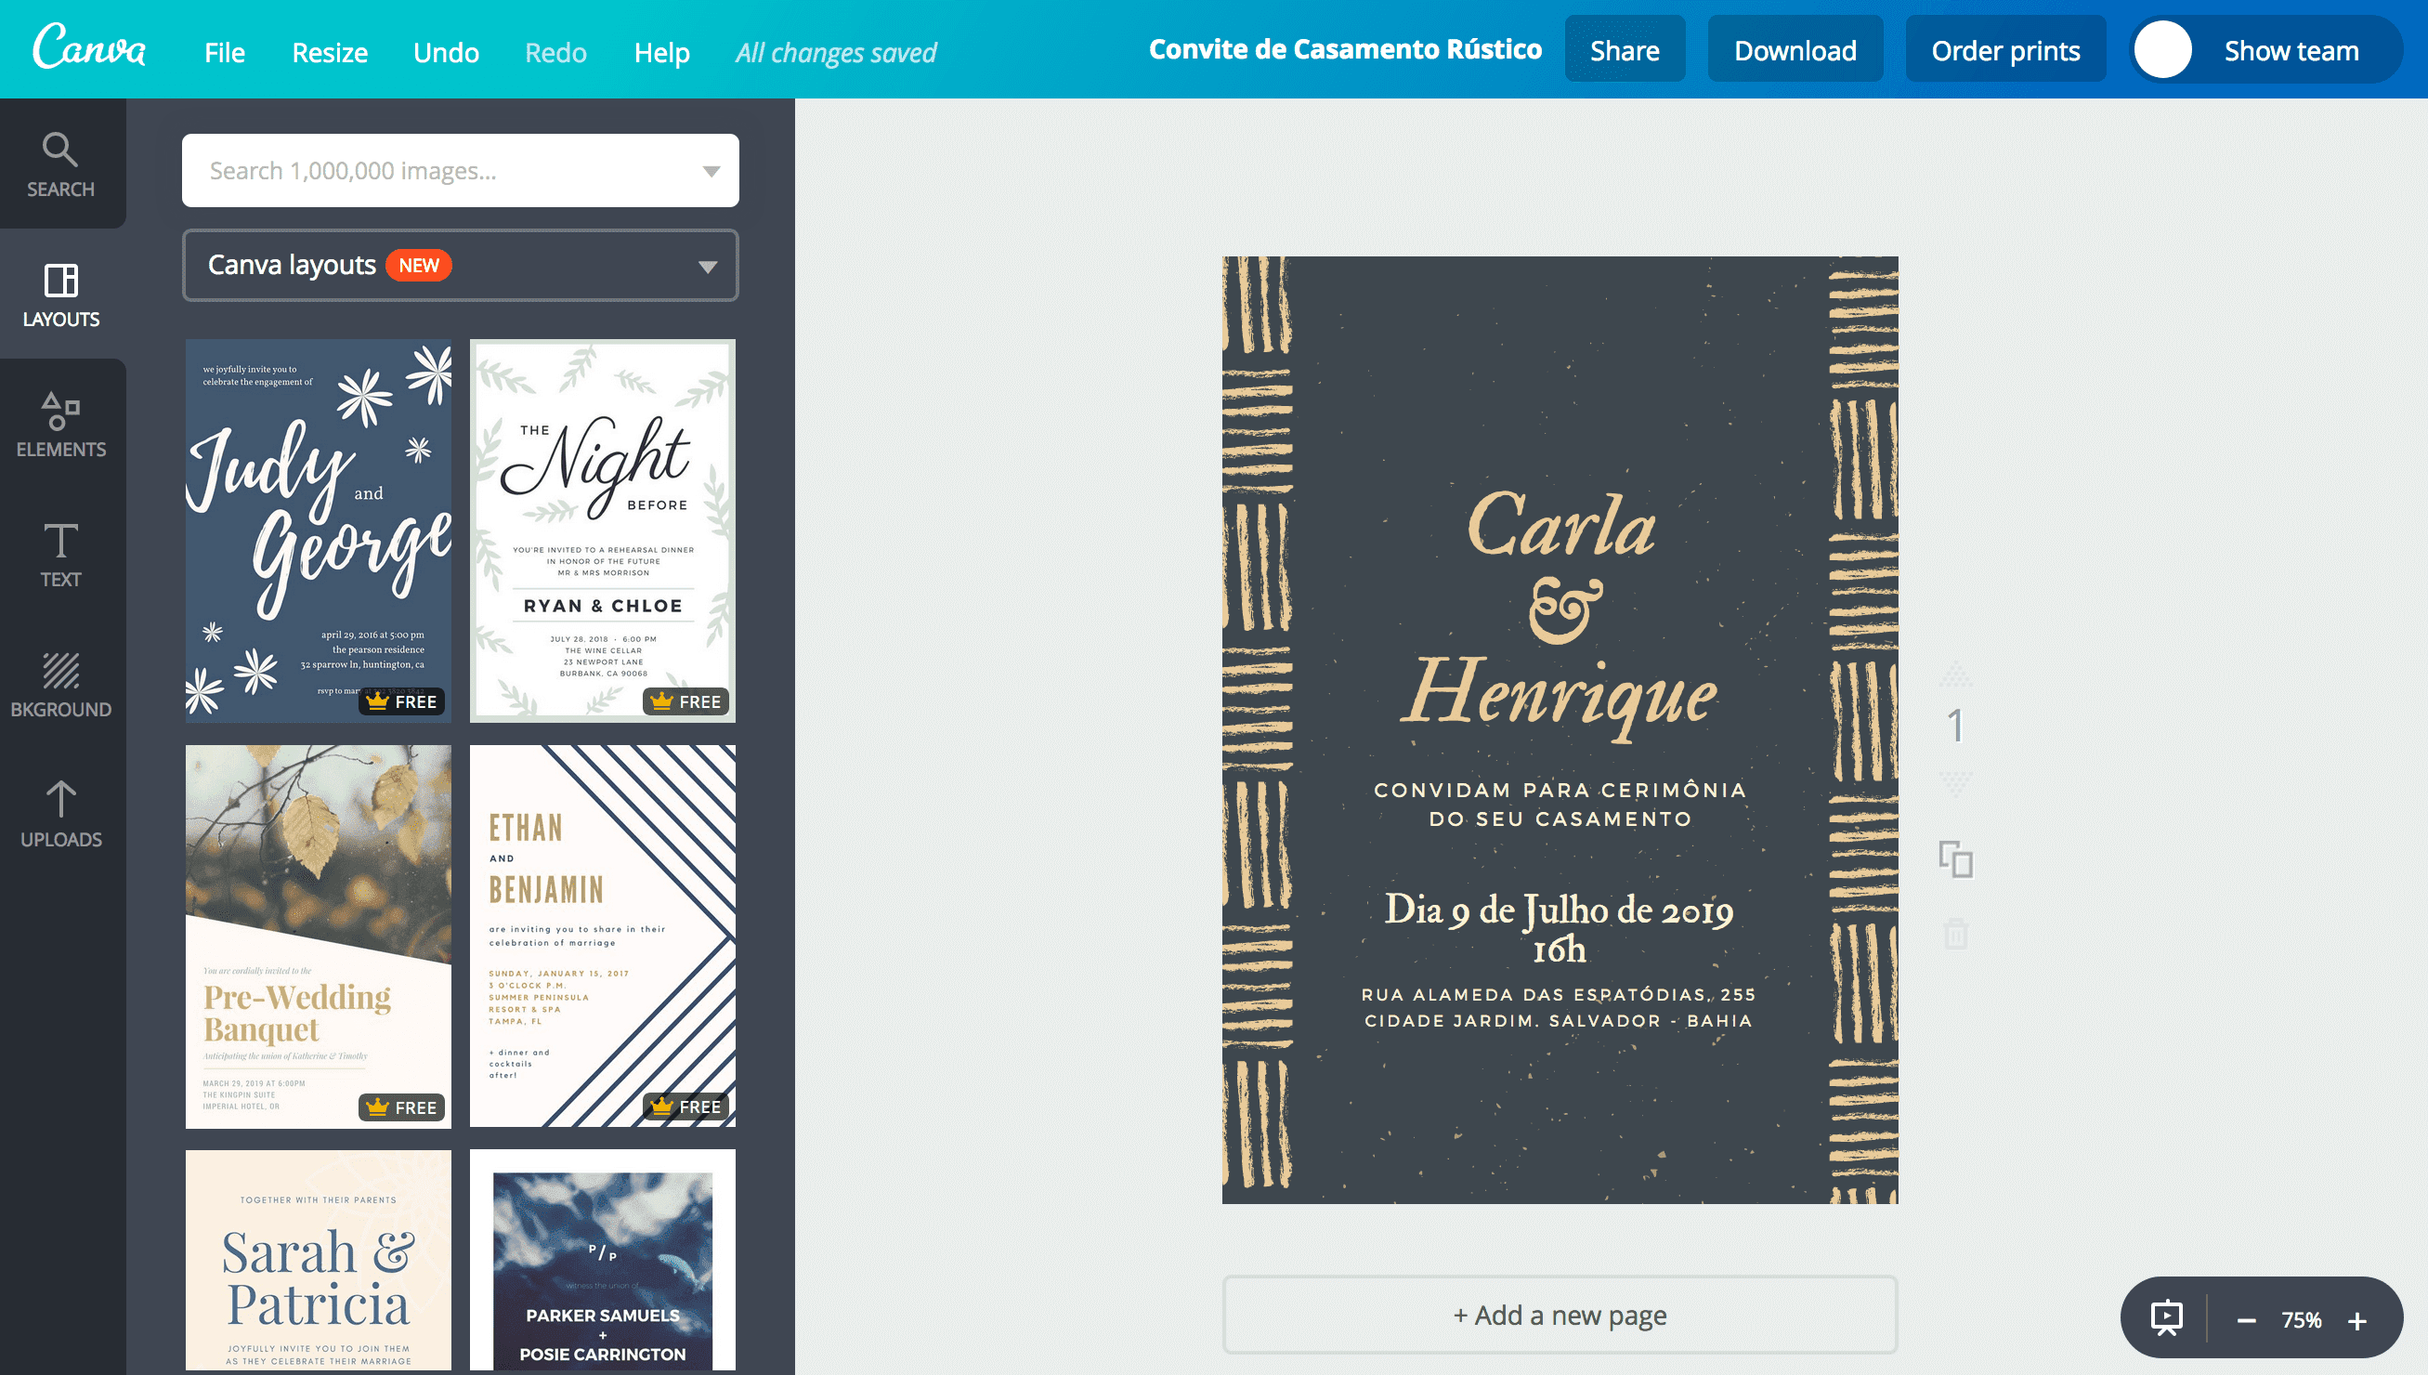Select the Parker Samuels layout
2428x1375 pixels.
(x=603, y=1260)
